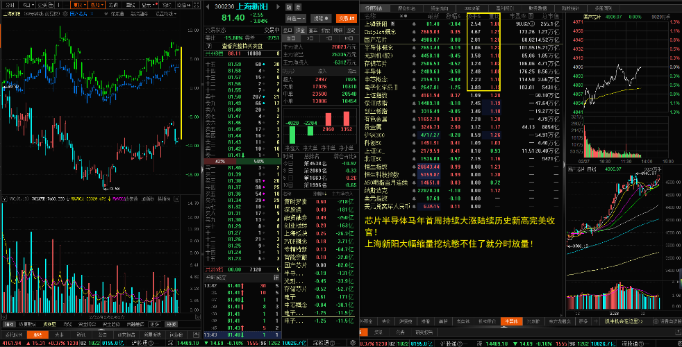The image size is (682, 347).
Task: Click the 融 badge beside stock name
Action: click(289, 8)
